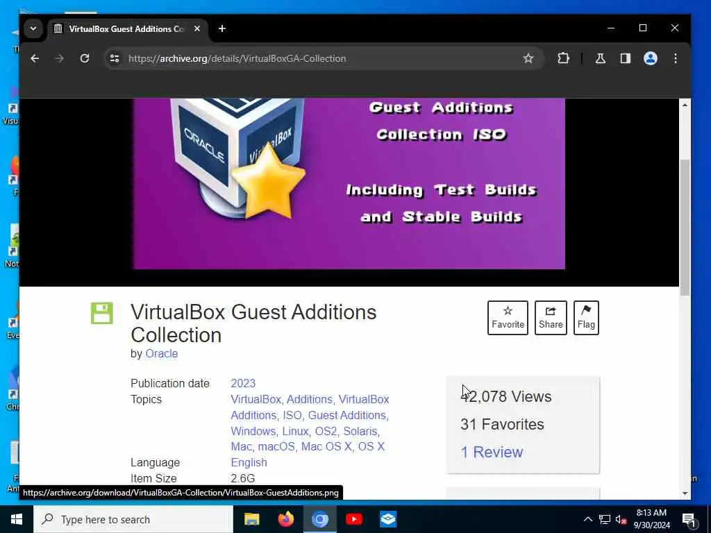Click the '31 Favorites' text
The width and height of the screenshot is (711, 533).
502,424
